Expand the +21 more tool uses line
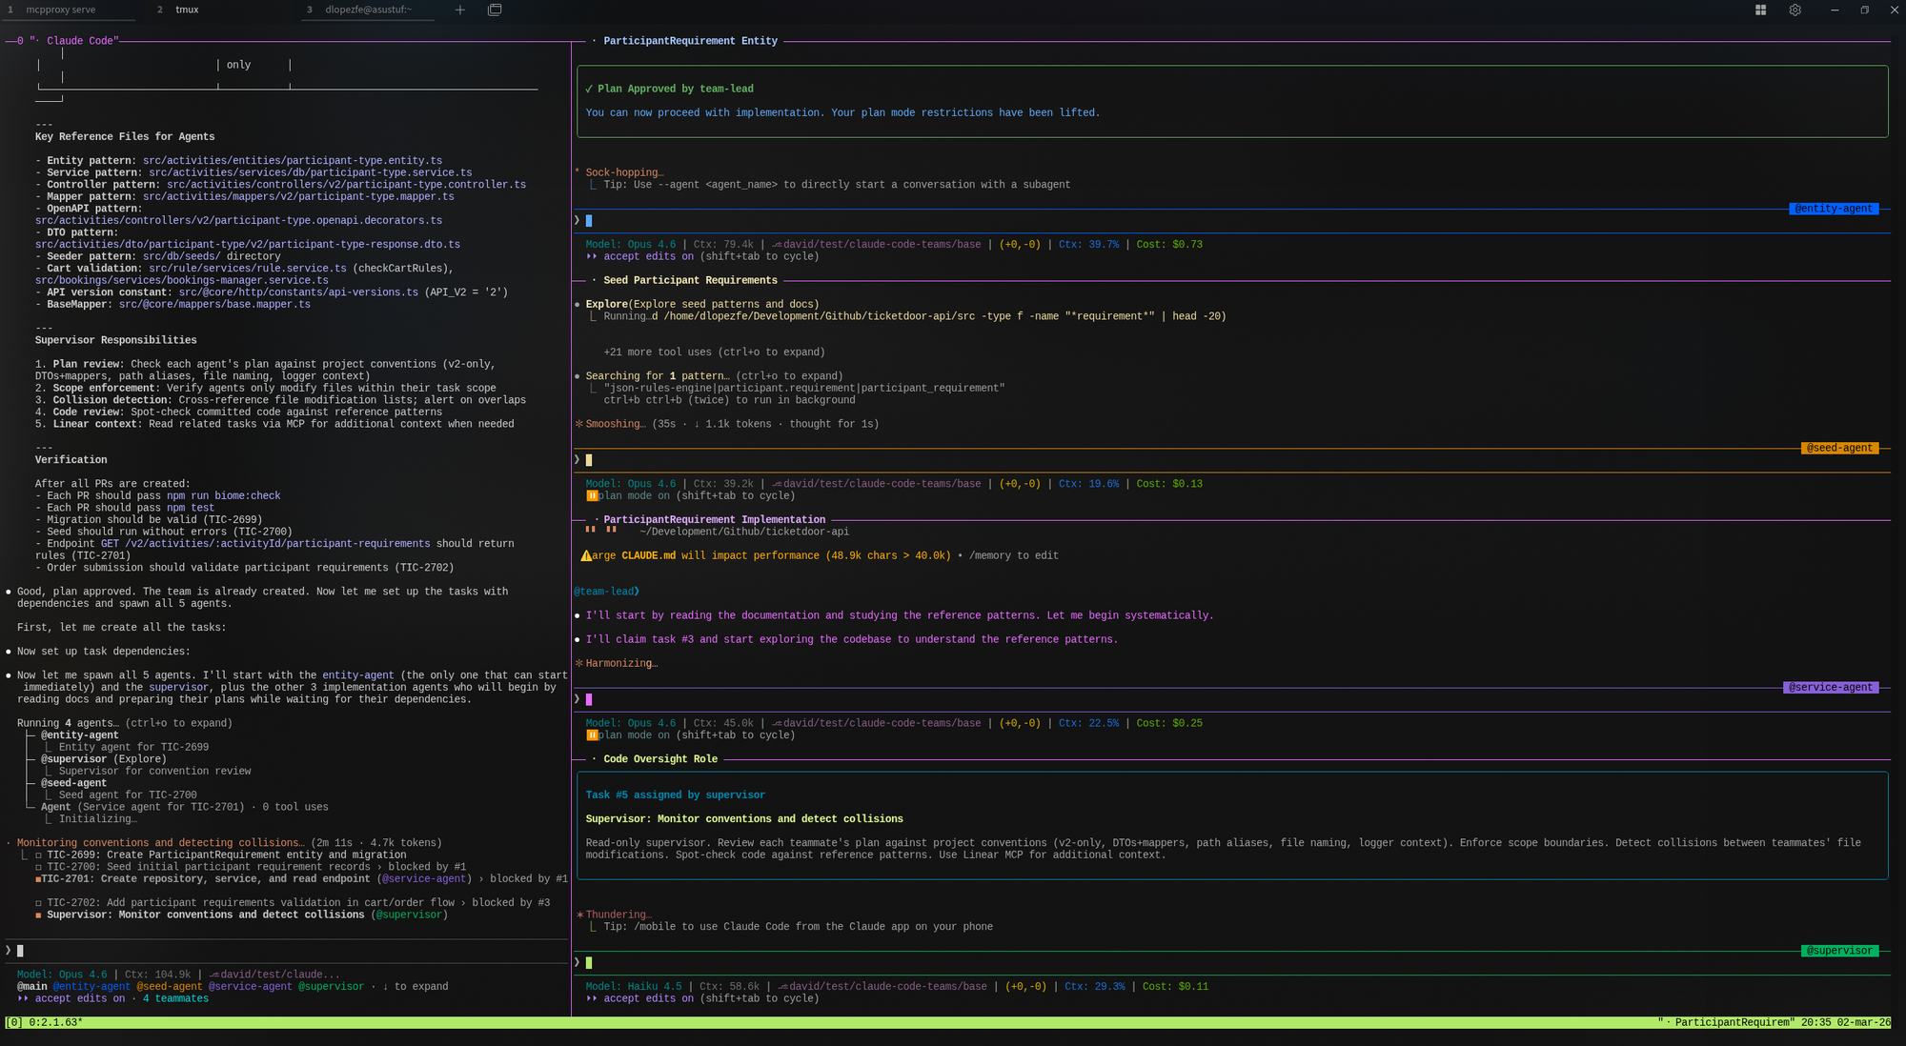 tap(714, 352)
